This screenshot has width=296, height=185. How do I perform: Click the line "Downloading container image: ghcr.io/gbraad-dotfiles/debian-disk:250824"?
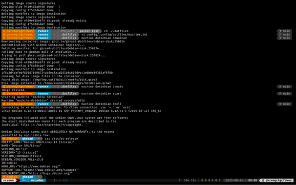63,41
